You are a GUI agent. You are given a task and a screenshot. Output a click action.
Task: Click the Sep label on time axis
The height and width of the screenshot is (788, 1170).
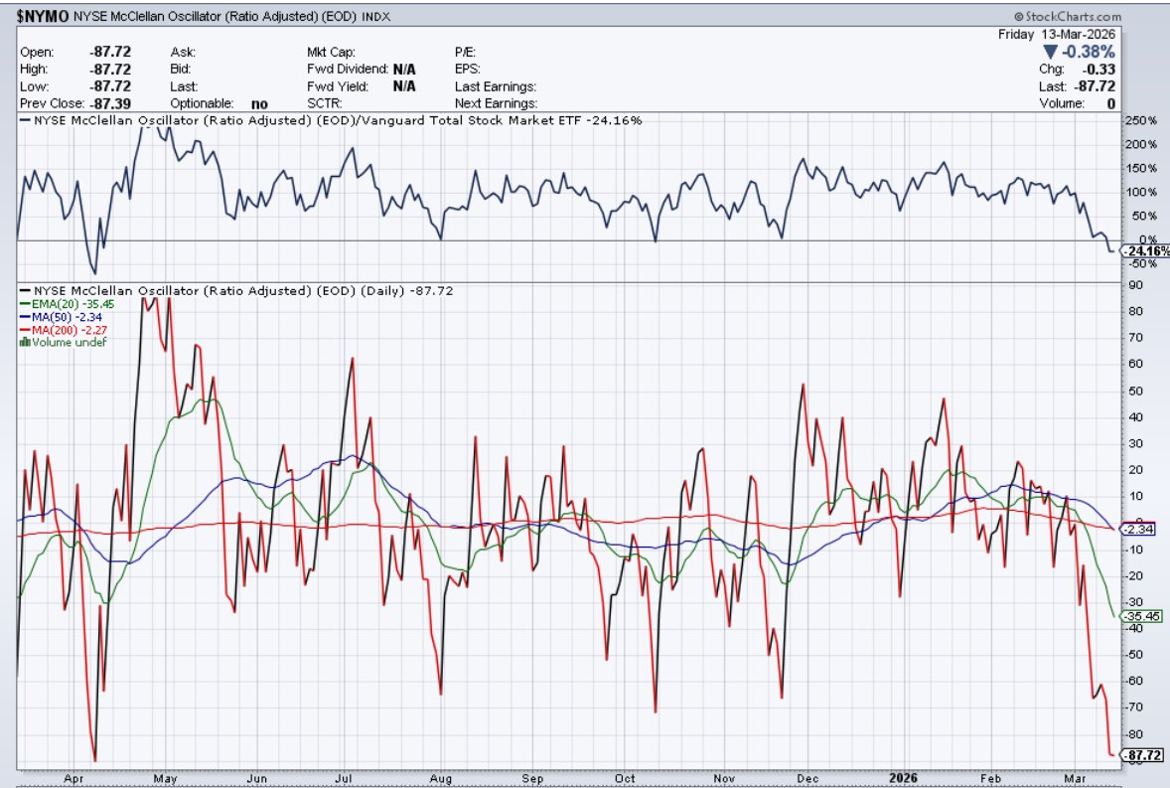(532, 778)
